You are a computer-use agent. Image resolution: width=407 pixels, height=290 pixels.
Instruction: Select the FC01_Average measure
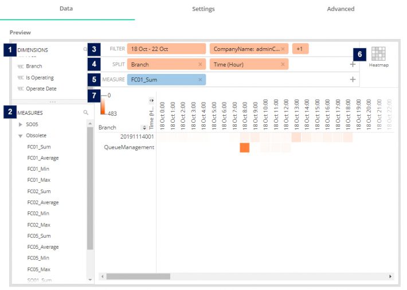[43, 158]
